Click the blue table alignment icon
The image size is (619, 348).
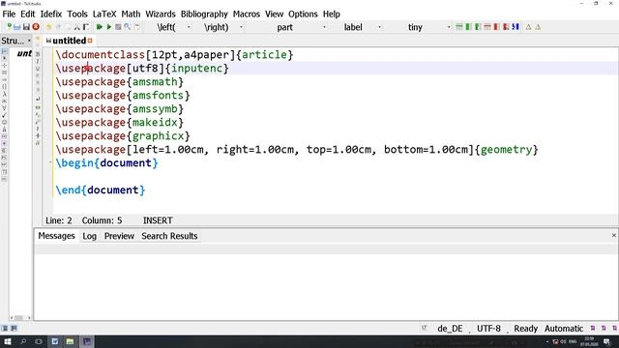point(516,27)
